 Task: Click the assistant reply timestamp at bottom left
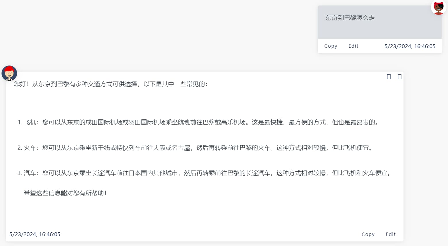pos(35,234)
